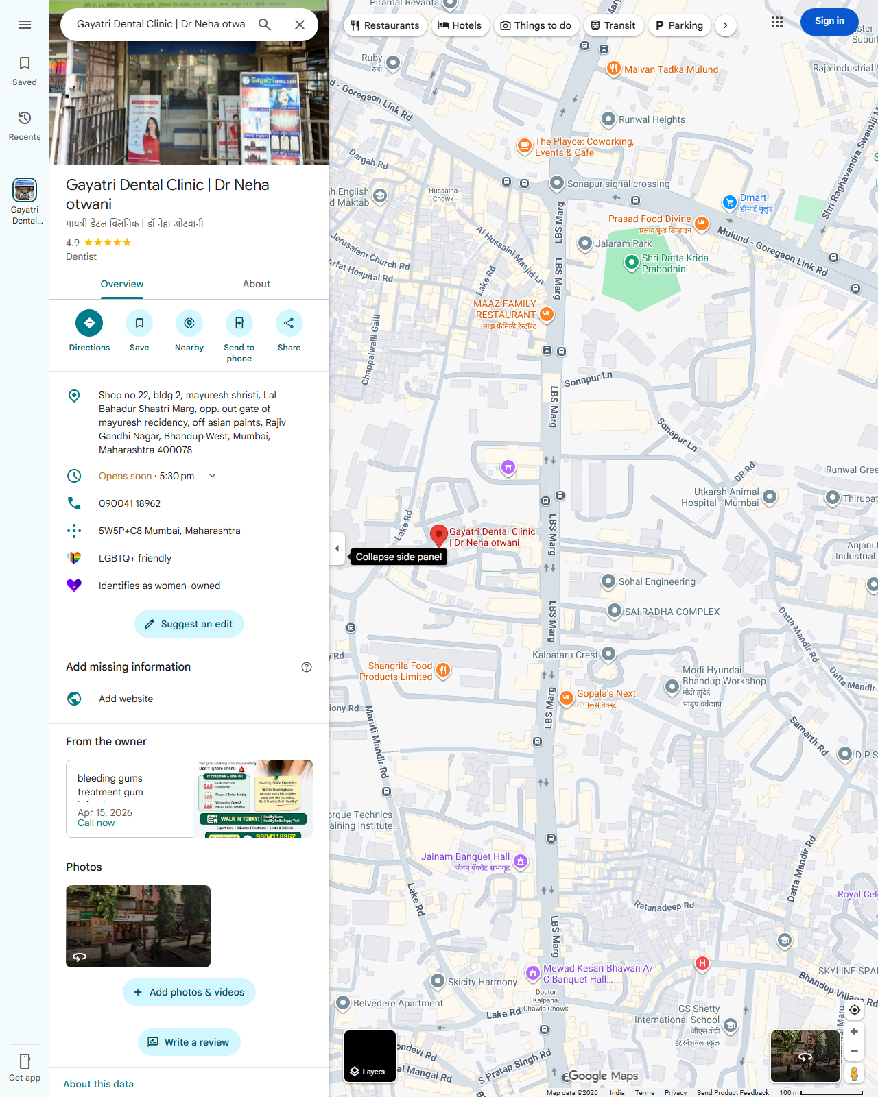The width and height of the screenshot is (878, 1097).
Task: Collapse the side panel
Action: coord(337,548)
